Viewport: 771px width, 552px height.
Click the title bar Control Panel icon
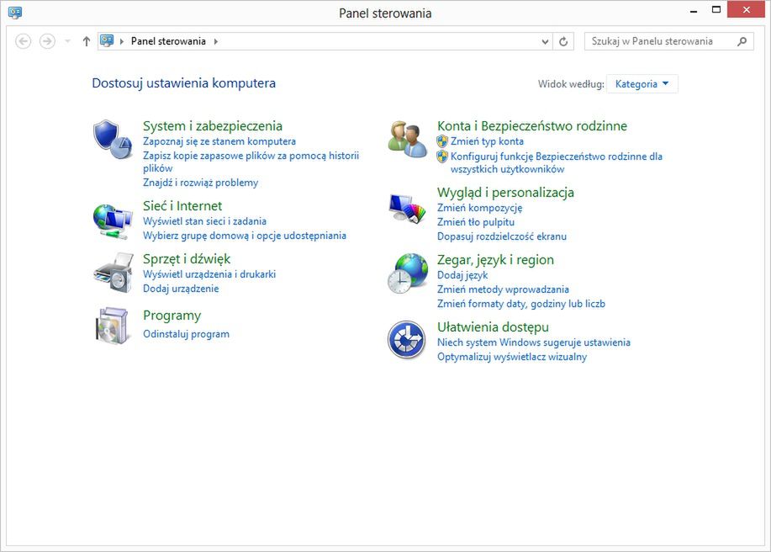[x=15, y=13]
